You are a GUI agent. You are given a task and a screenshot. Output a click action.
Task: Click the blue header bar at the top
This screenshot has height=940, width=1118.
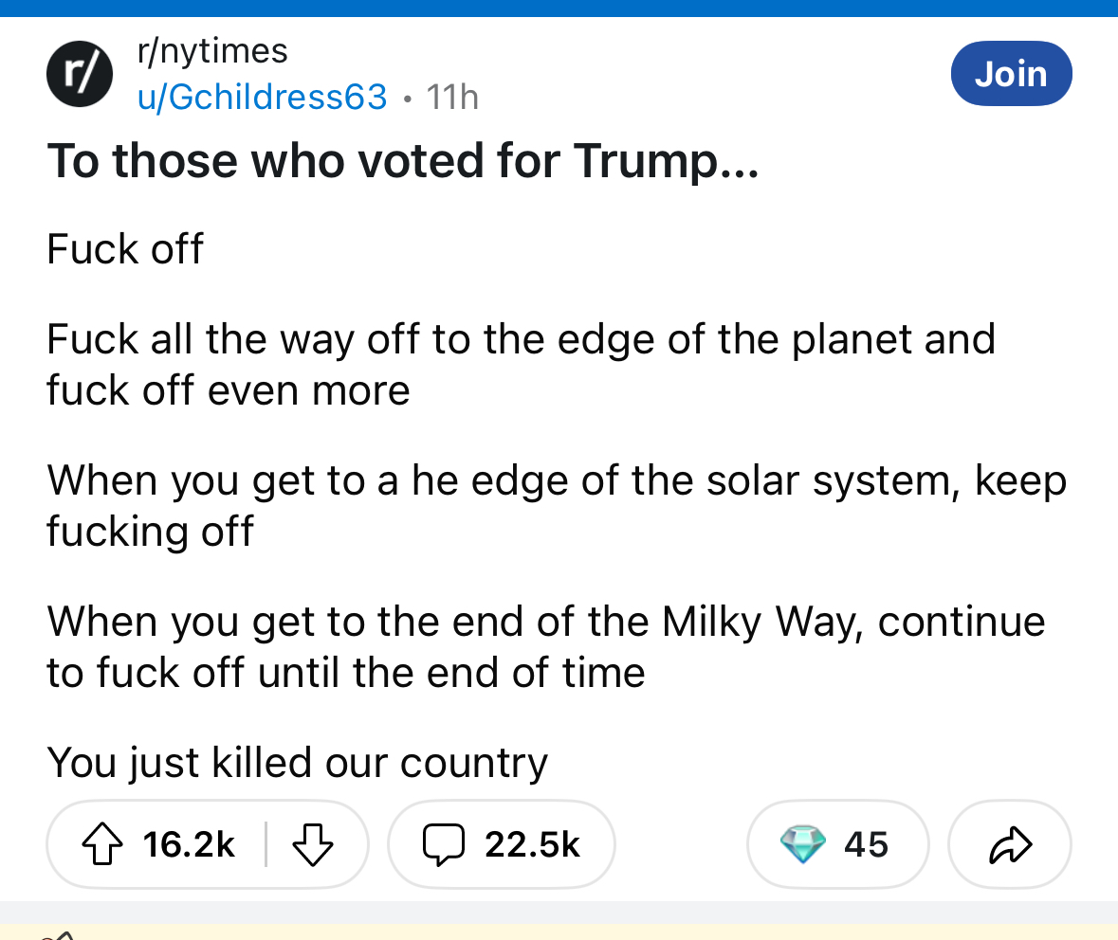pyautogui.click(x=559, y=8)
